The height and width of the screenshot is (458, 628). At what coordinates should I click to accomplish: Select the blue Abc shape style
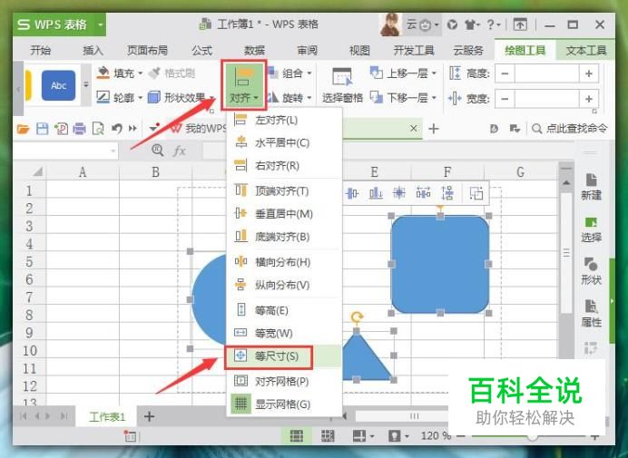click(58, 85)
